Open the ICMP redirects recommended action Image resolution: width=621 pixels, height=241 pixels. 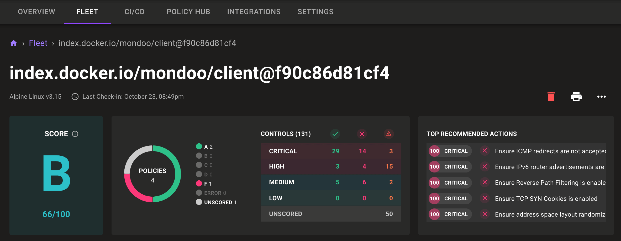pos(550,151)
